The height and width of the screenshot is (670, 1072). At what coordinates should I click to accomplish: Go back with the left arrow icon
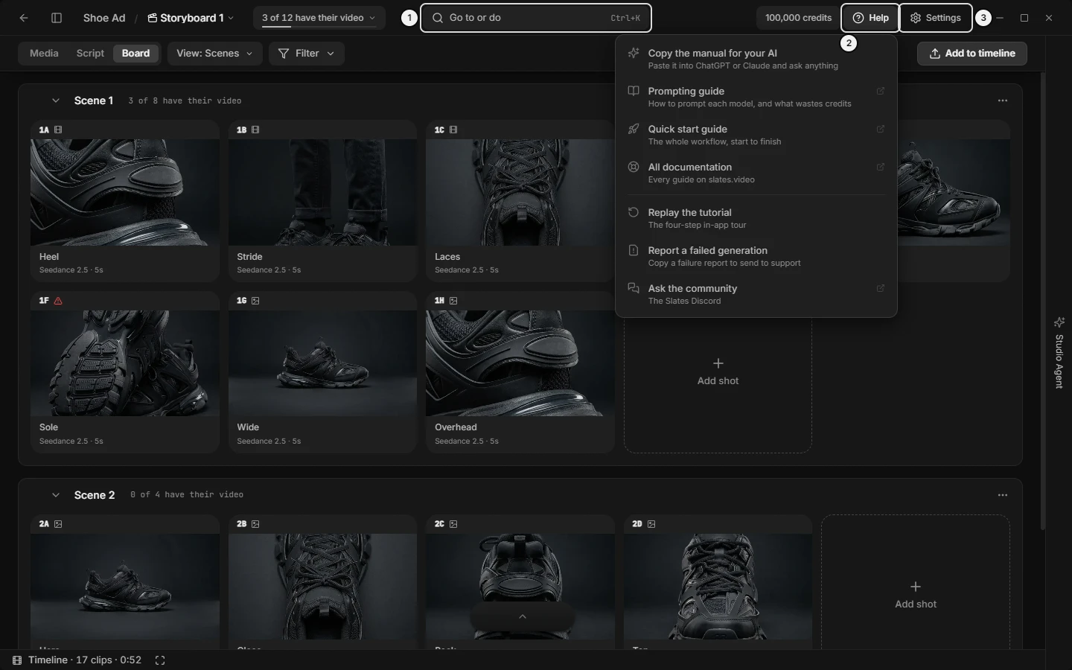pos(24,18)
